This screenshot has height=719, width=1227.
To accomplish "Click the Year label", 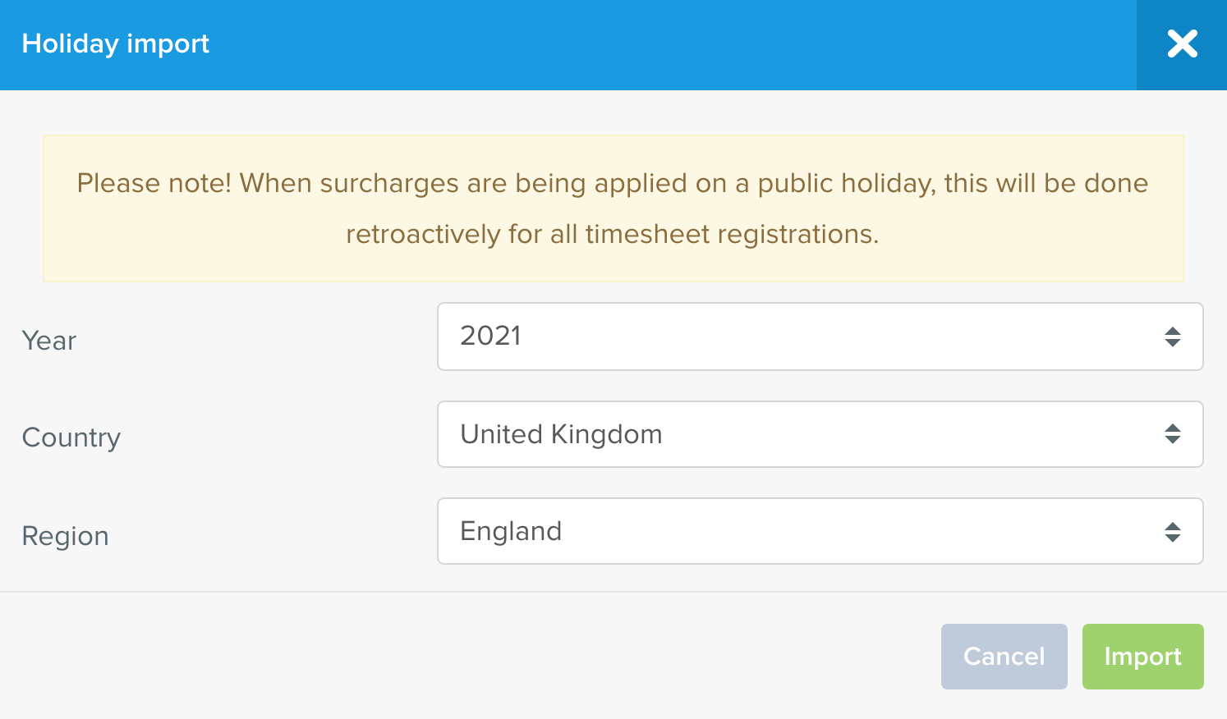I will point(48,341).
